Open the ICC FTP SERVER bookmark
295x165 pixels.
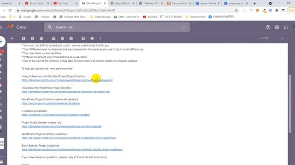[x=171, y=17]
